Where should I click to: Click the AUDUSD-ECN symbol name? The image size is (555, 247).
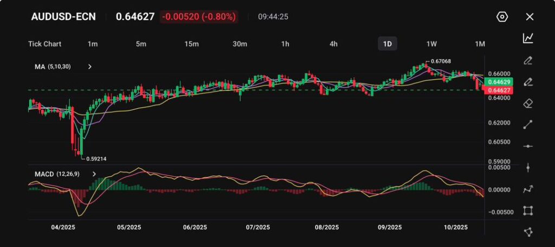click(63, 17)
